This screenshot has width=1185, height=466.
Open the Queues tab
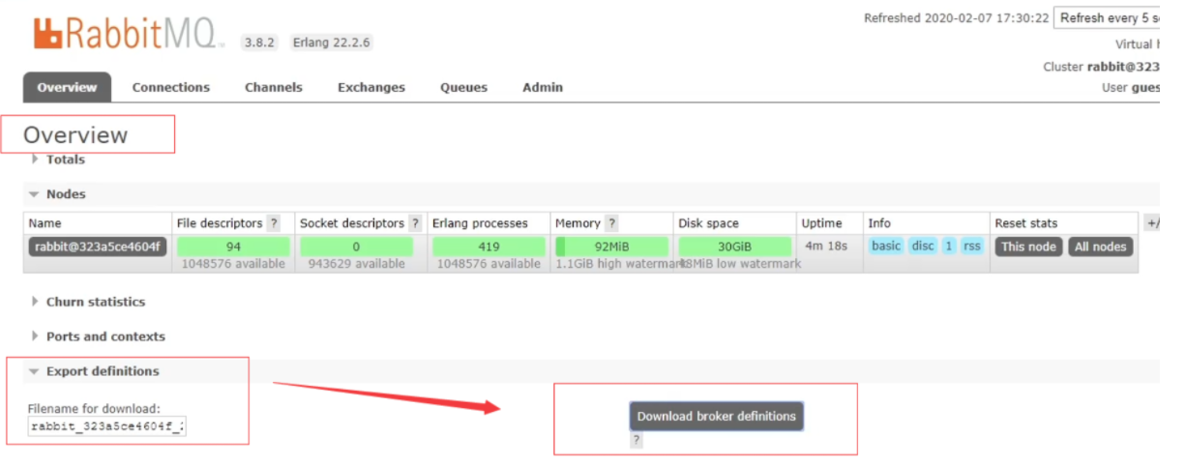coord(464,87)
